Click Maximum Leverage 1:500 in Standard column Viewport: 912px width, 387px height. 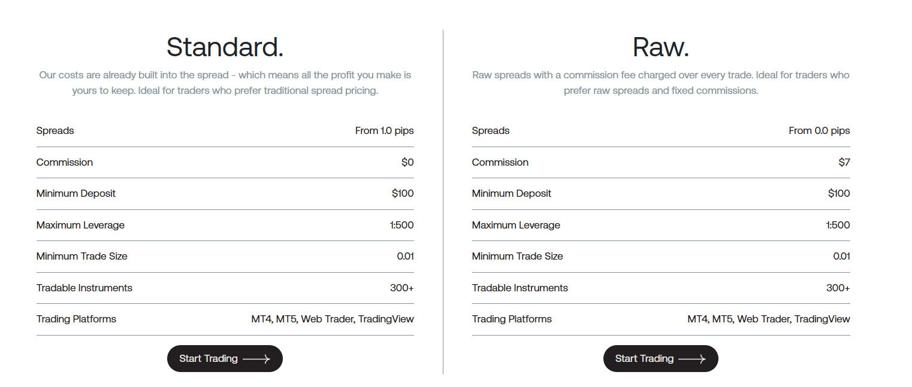click(401, 225)
